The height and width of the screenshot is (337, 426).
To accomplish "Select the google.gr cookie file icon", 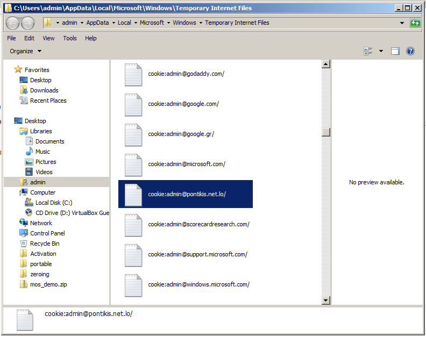I will click(x=133, y=135).
